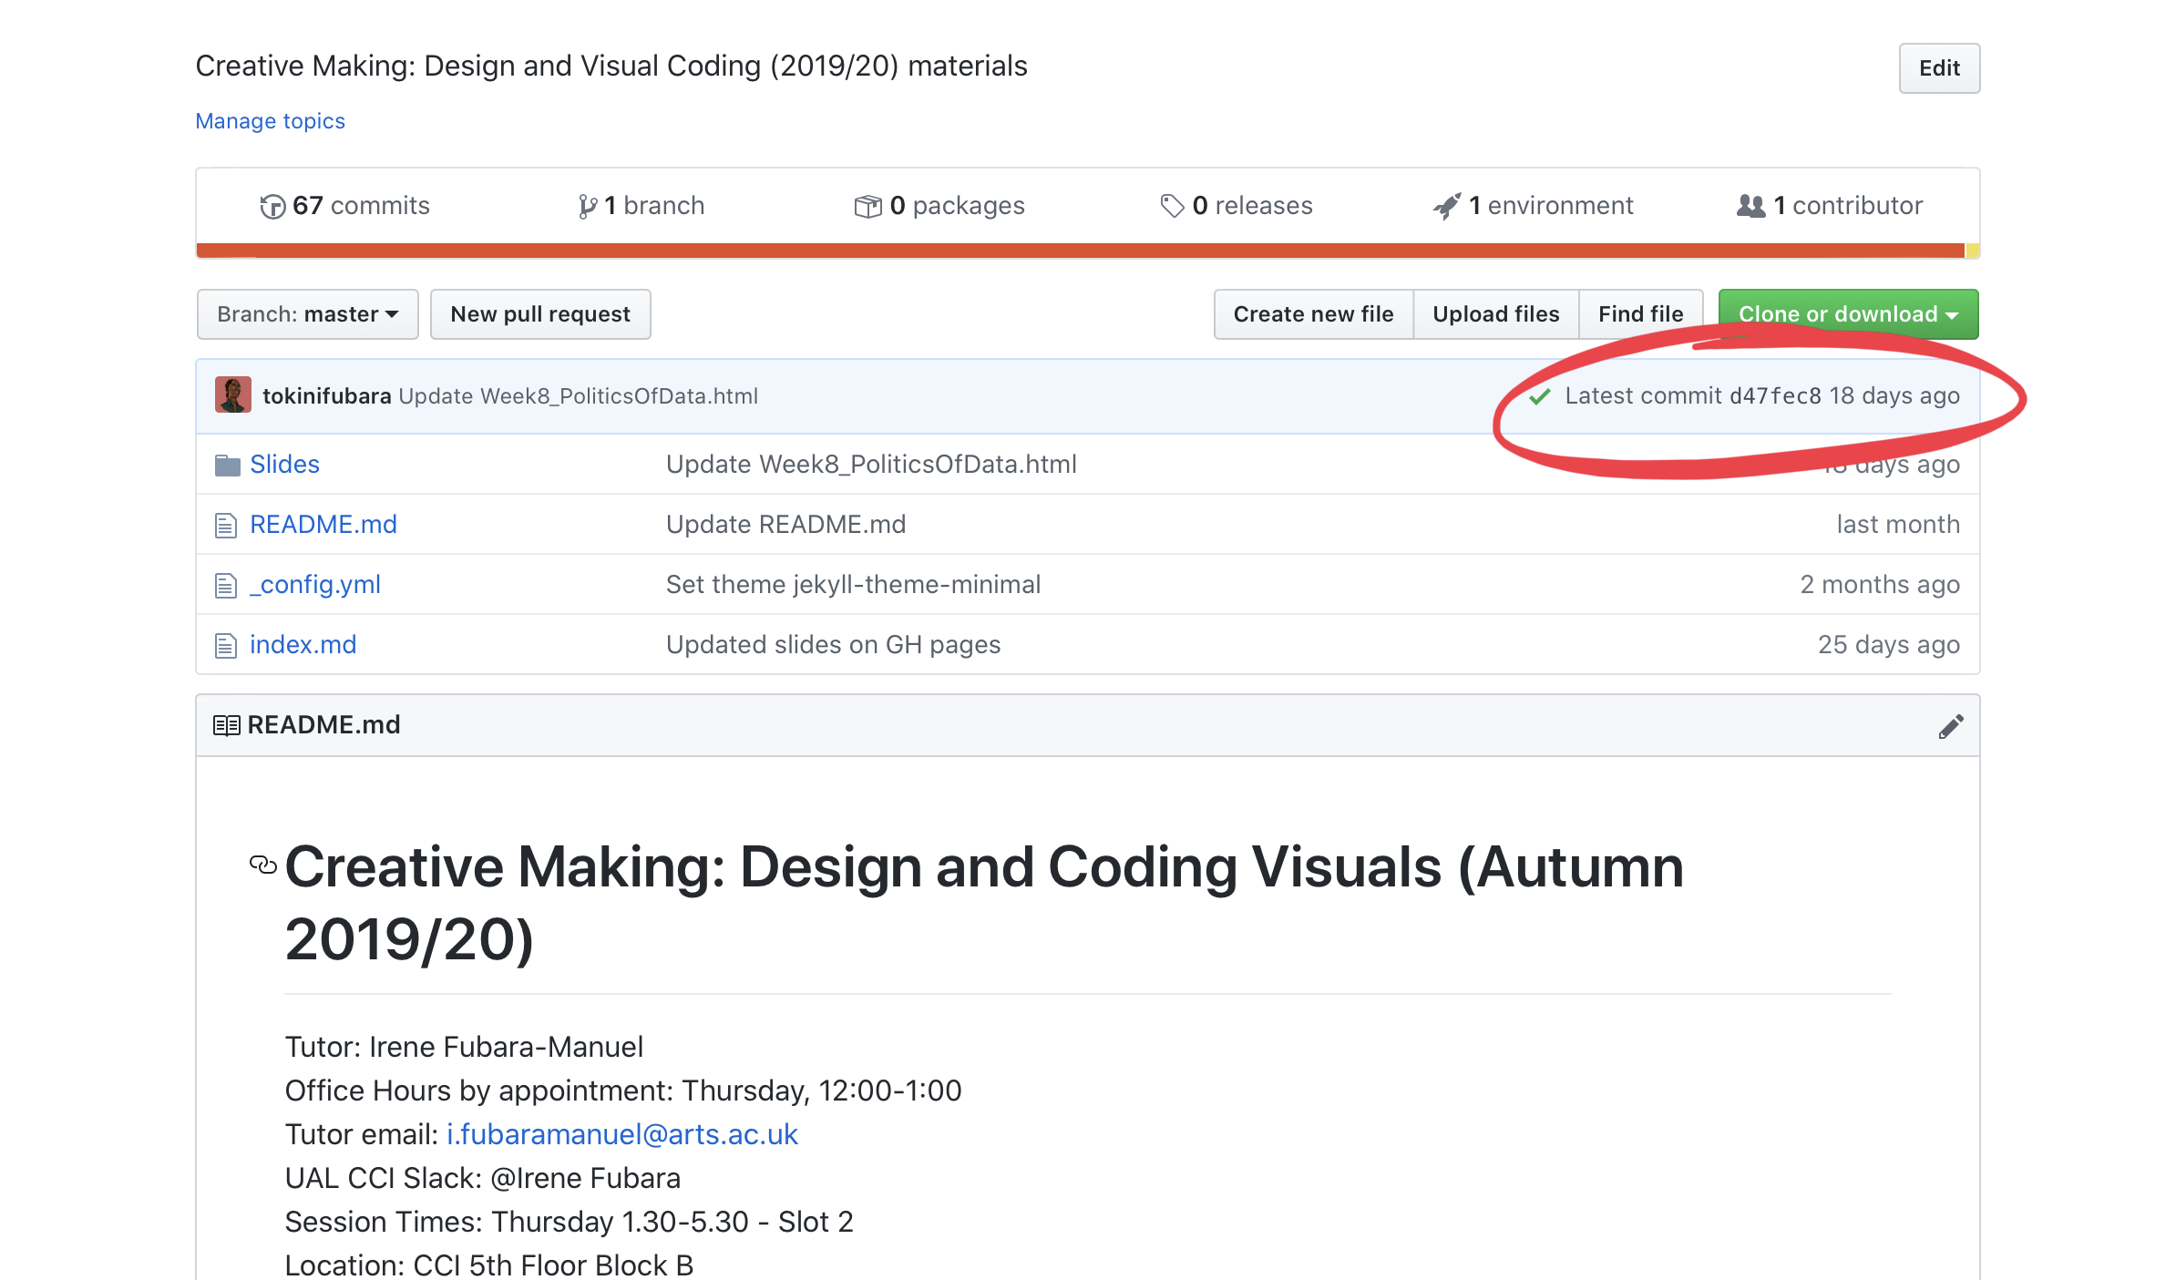The width and height of the screenshot is (2176, 1280).
Task: Click the anchor link icon beside the heading
Action: [x=262, y=865]
